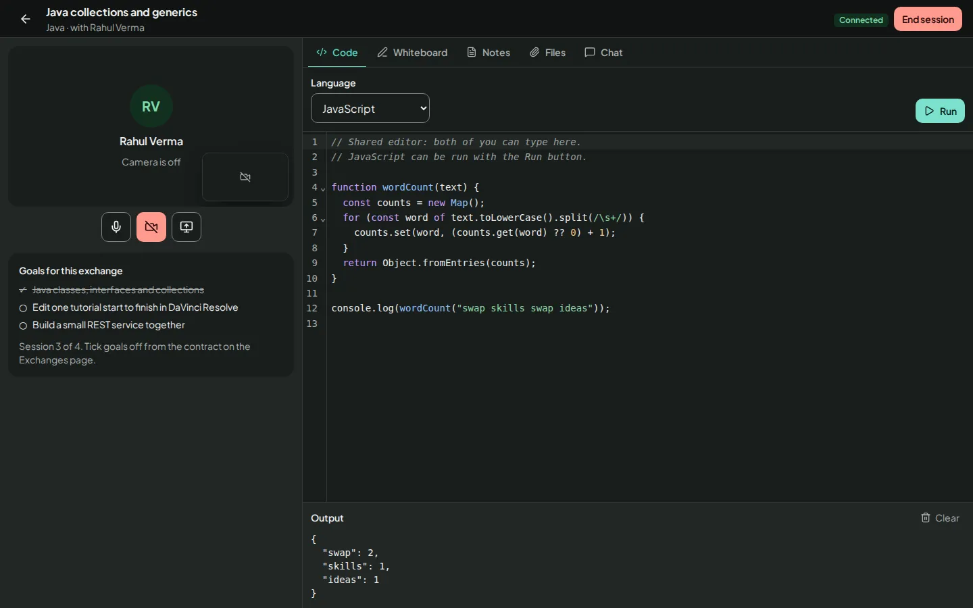End the session
This screenshot has height=608, width=973.
(928, 19)
